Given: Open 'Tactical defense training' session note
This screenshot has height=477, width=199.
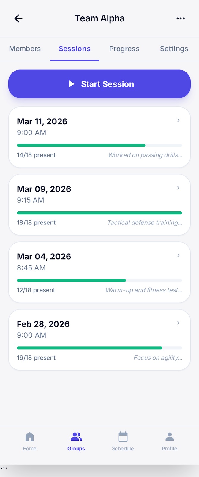Looking at the screenshot, I should point(145,223).
